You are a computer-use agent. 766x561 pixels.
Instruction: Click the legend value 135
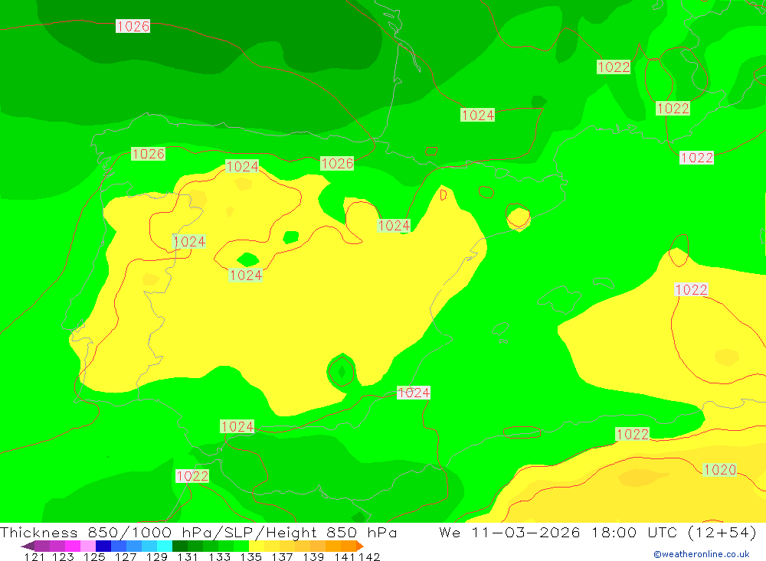point(251,556)
